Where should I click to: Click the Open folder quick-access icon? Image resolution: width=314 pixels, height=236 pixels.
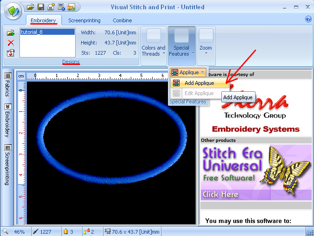31,7
